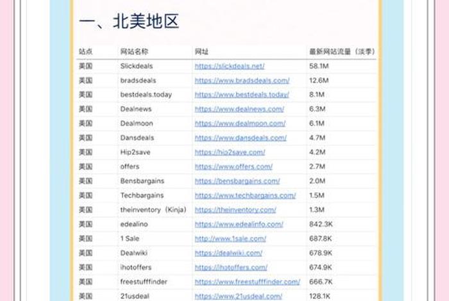
Task: Click the 网址 column header
Action: click(x=201, y=51)
